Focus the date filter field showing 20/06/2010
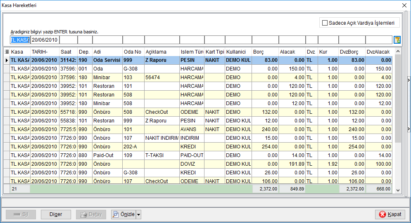Image resolution: width=411 pixels, height=223 pixels. [45, 40]
